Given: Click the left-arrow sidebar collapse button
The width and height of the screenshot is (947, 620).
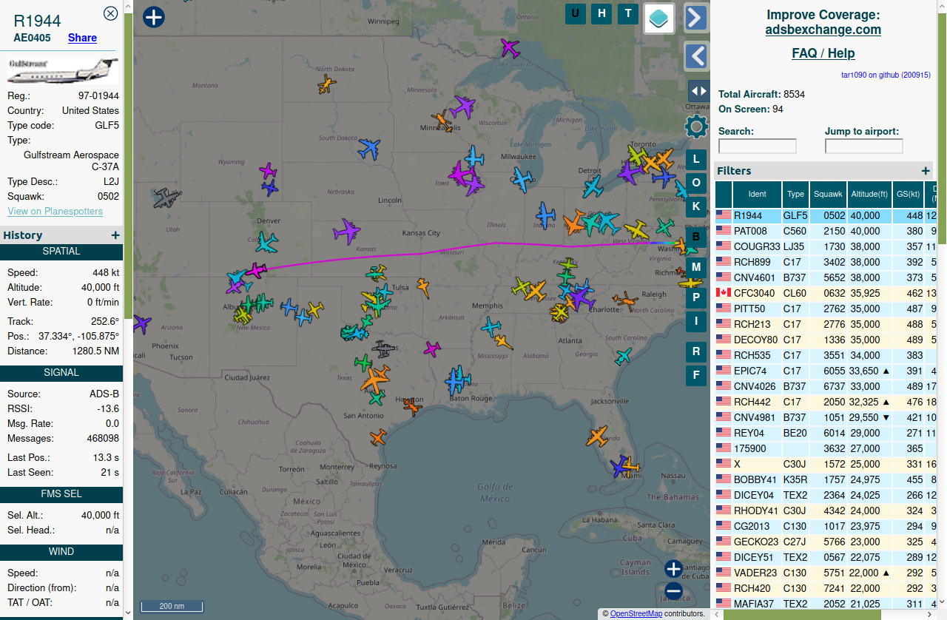Looking at the screenshot, I should tap(696, 56).
